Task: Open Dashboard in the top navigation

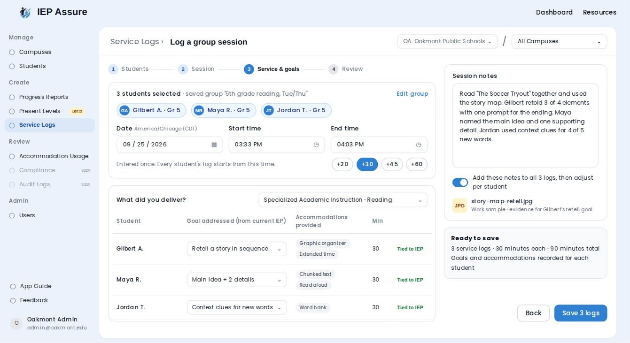Action: pos(554,12)
